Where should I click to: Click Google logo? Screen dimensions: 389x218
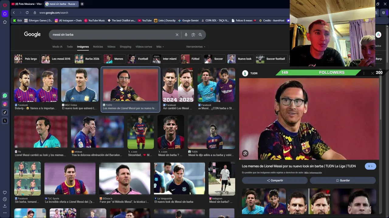click(32, 35)
